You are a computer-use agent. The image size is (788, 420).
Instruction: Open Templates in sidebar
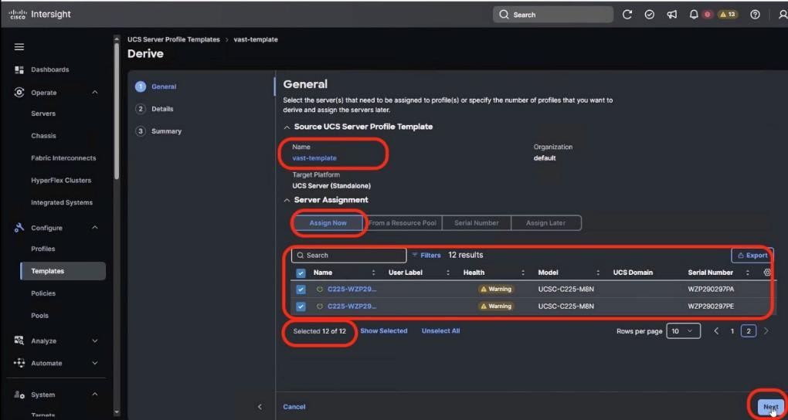[x=63, y=271]
